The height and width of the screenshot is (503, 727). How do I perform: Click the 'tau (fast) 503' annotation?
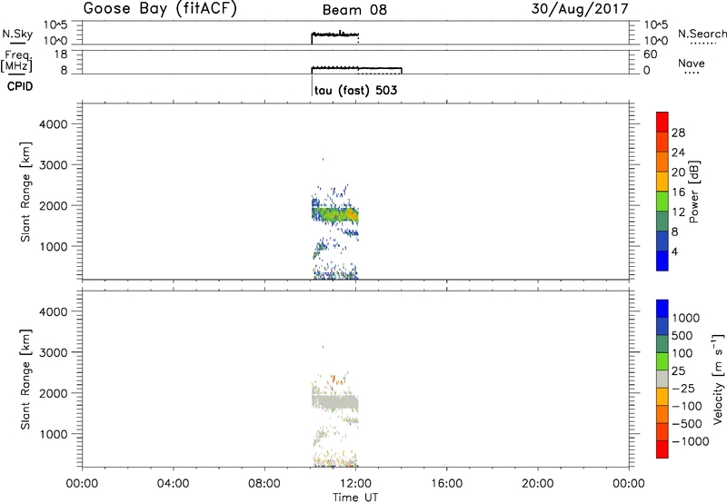tap(355, 90)
